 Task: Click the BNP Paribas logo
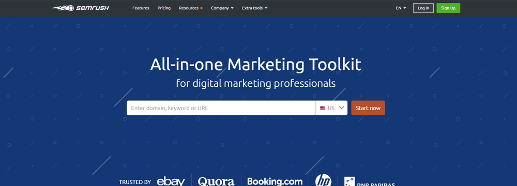tap(370, 182)
